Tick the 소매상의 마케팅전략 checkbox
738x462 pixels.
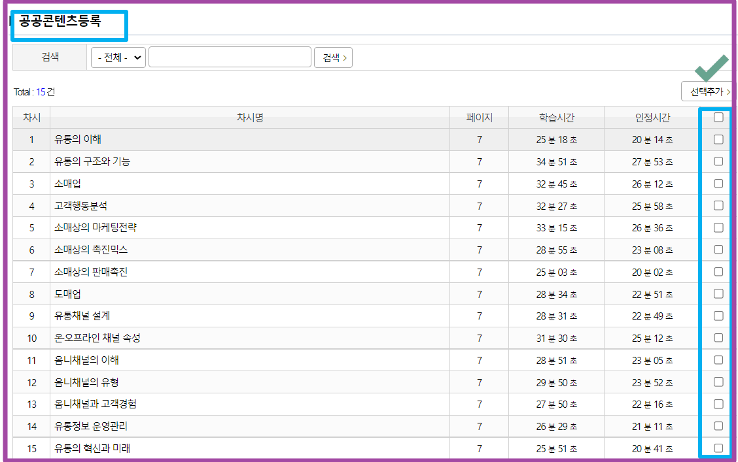[718, 227]
